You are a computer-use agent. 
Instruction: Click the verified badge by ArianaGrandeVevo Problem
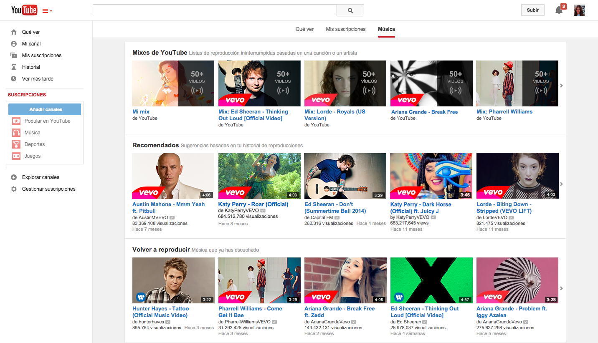pos(526,322)
